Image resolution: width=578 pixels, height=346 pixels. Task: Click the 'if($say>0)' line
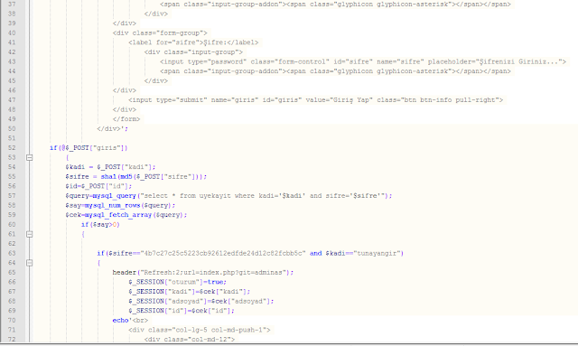[100, 225]
